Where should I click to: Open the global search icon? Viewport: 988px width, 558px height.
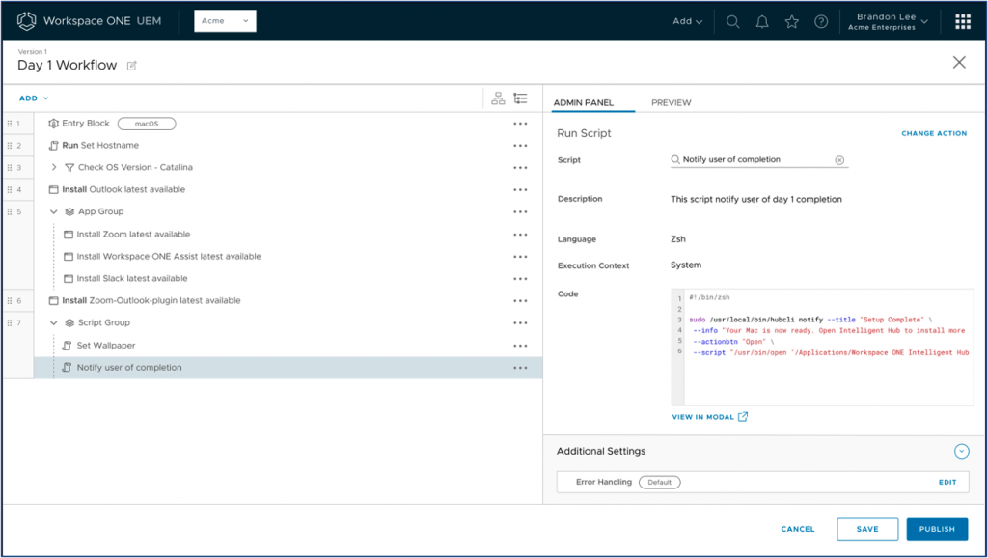click(x=732, y=21)
